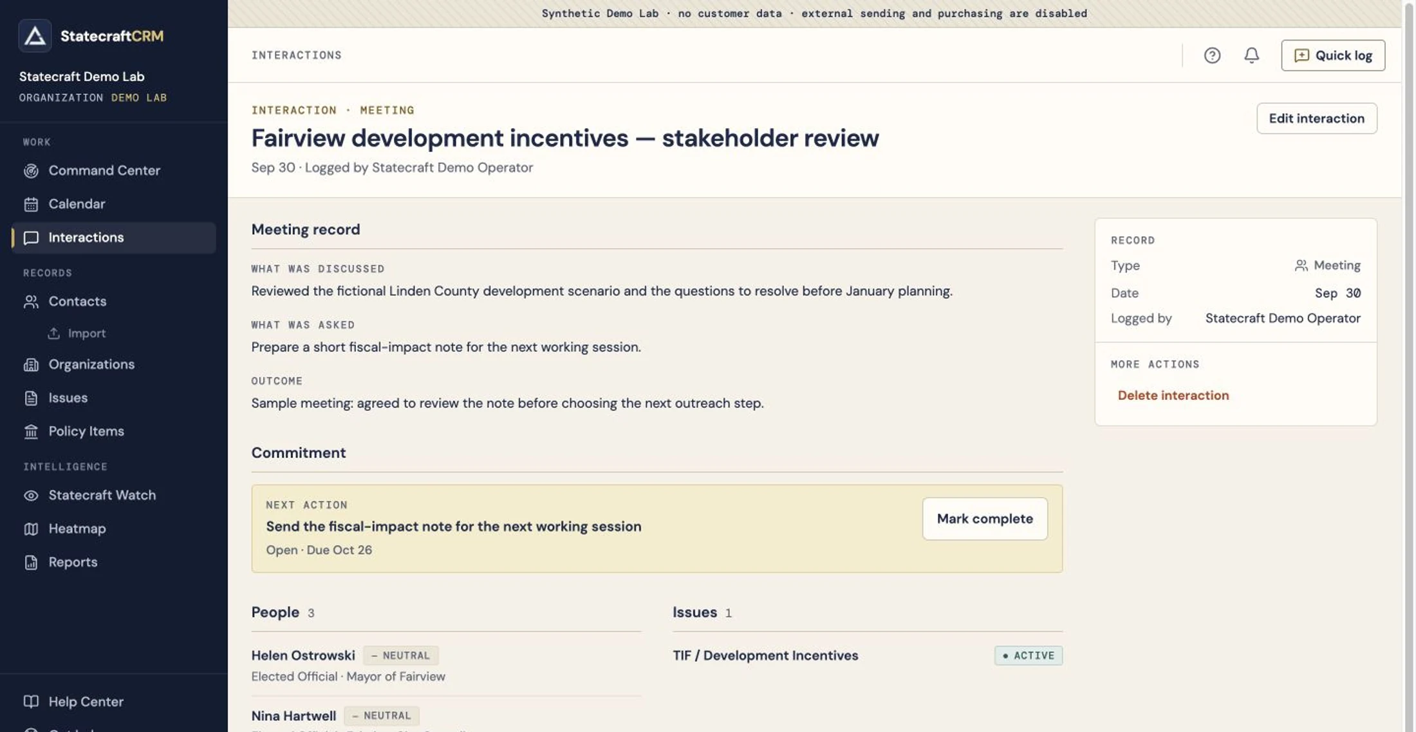Click the 'Open · Due Oct 26' status text
Viewport: 1416px width, 732px height.
319,550
